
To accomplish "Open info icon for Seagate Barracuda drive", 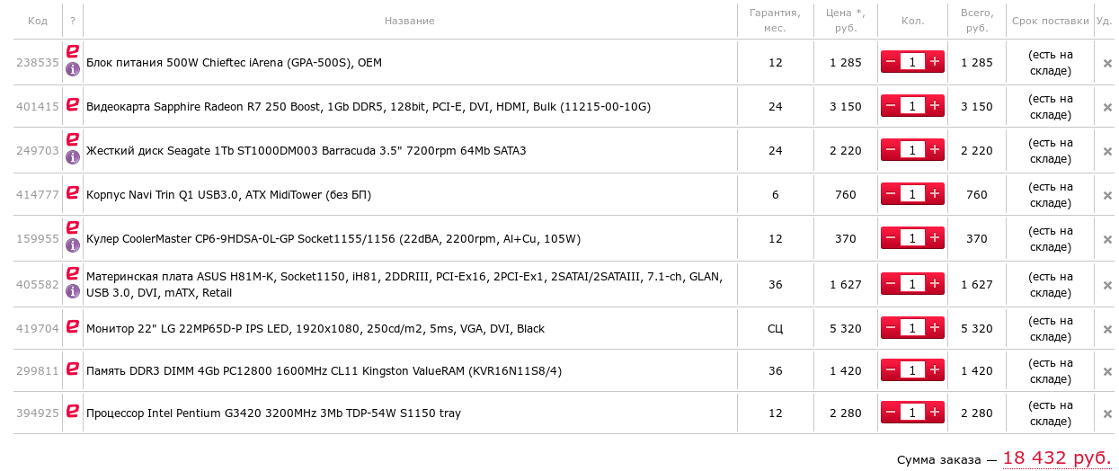I will point(73,157).
